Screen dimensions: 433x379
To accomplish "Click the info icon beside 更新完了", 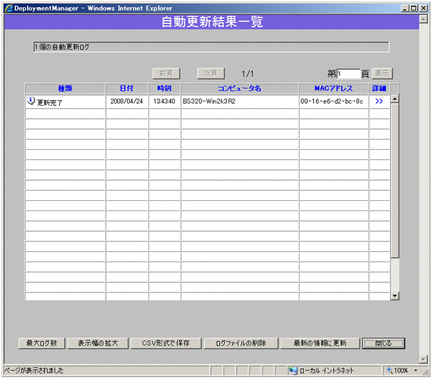I will 31,101.
